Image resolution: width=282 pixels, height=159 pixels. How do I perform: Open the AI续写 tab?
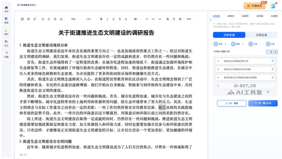245,16
